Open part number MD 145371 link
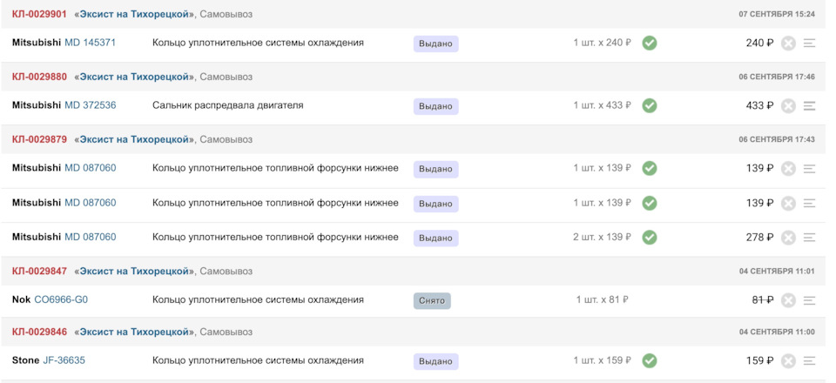This screenshot has width=836, height=383. tap(90, 43)
